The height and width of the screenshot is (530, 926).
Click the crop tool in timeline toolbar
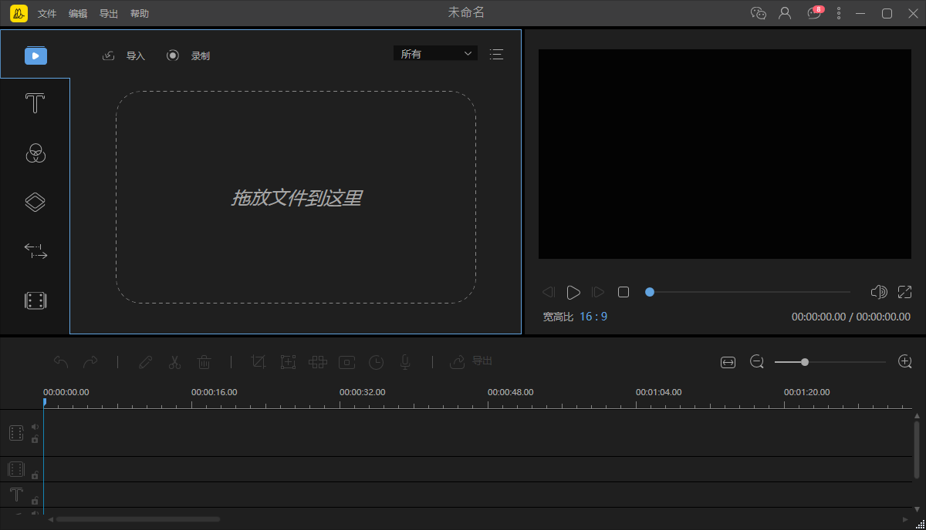pos(259,361)
